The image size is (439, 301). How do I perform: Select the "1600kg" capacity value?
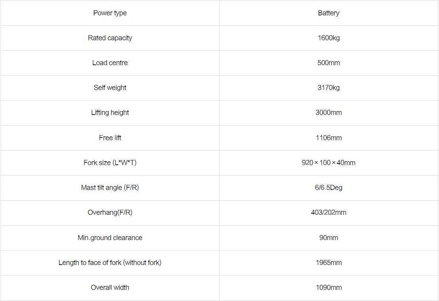329,38
